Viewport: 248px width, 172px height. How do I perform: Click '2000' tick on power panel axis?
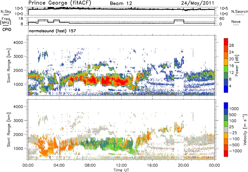18,70
